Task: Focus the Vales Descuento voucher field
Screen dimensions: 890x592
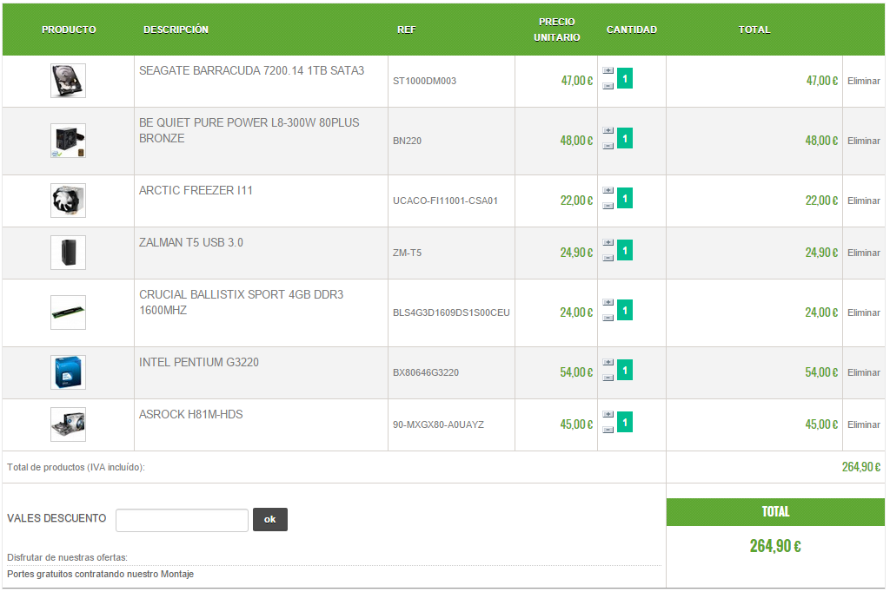Action: pyautogui.click(x=182, y=520)
